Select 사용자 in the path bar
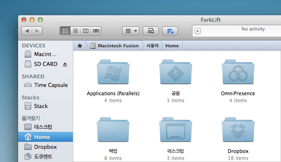281x162 pixels. [x=152, y=46]
